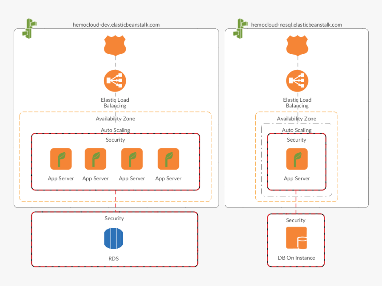
Task: Open hemocloud-nosql.elasticbeanstalk.com
Action: [x=297, y=25]
